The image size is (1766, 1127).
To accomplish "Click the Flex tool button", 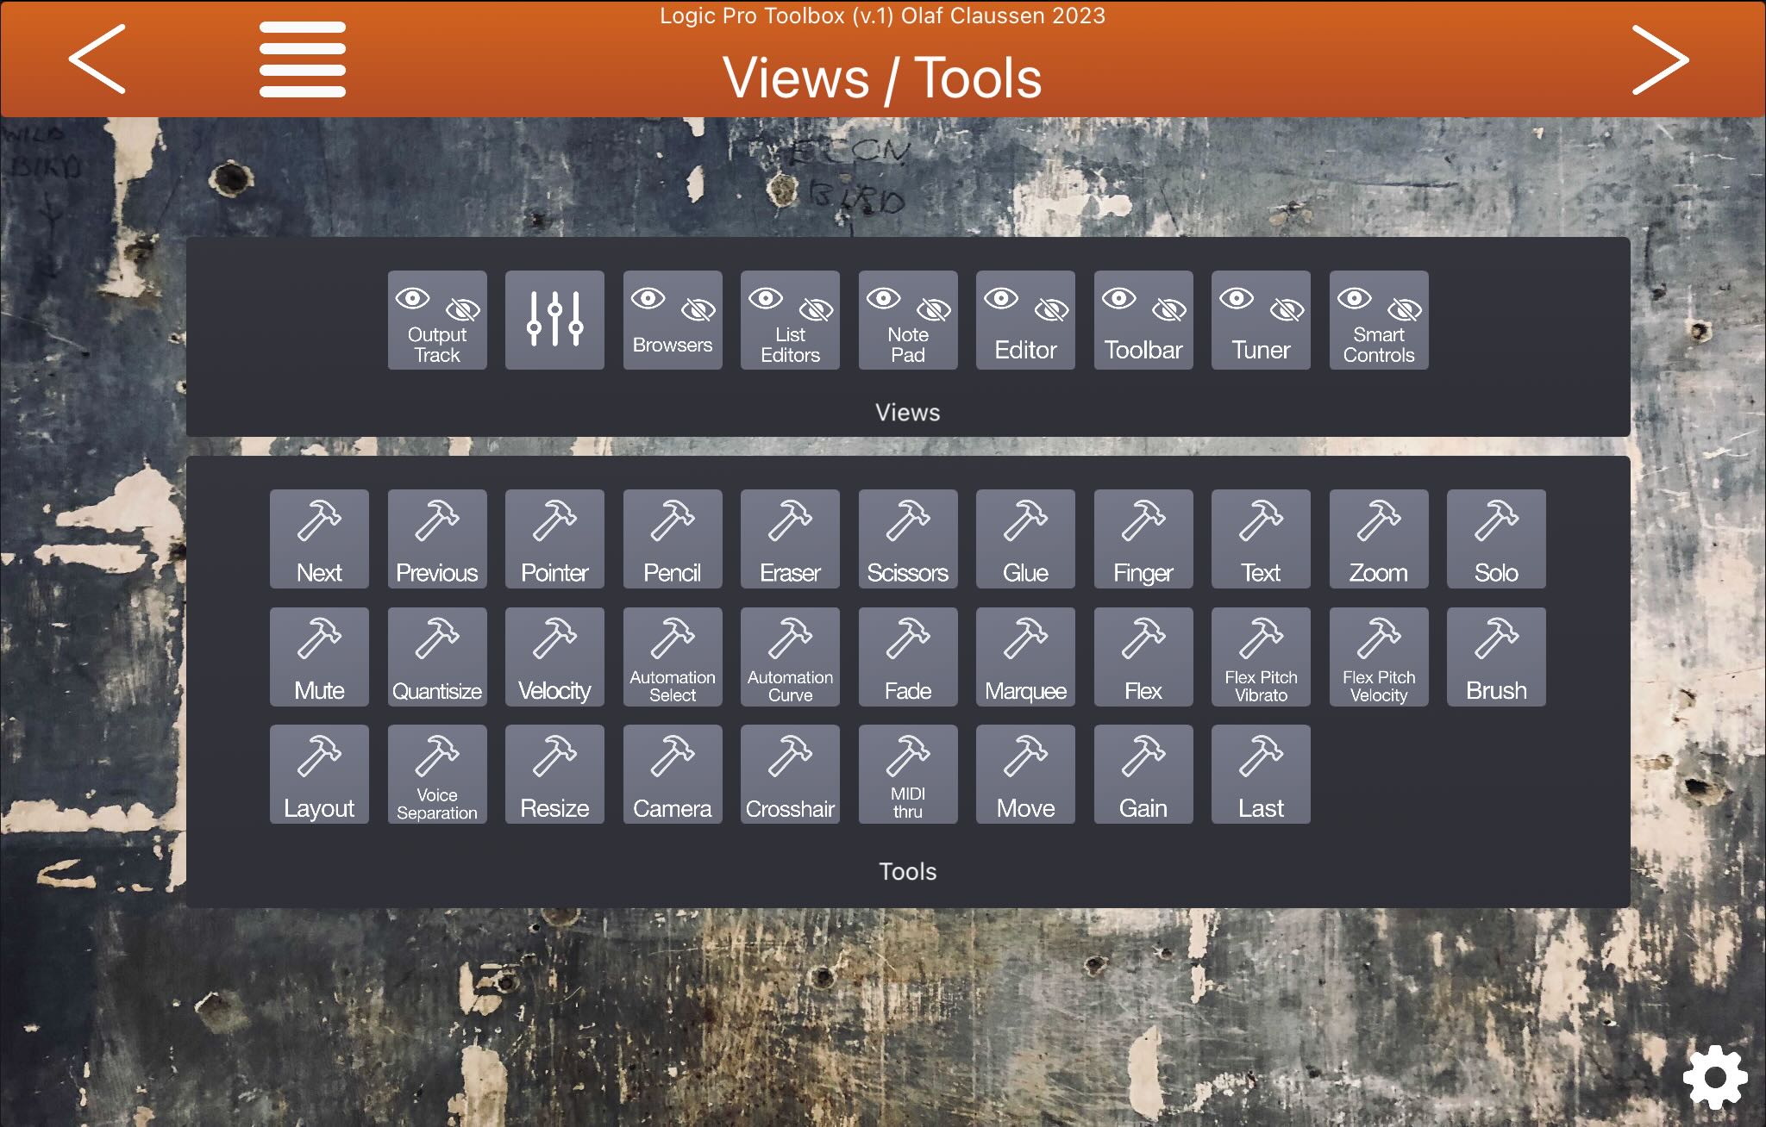I will pos(1143,657).
